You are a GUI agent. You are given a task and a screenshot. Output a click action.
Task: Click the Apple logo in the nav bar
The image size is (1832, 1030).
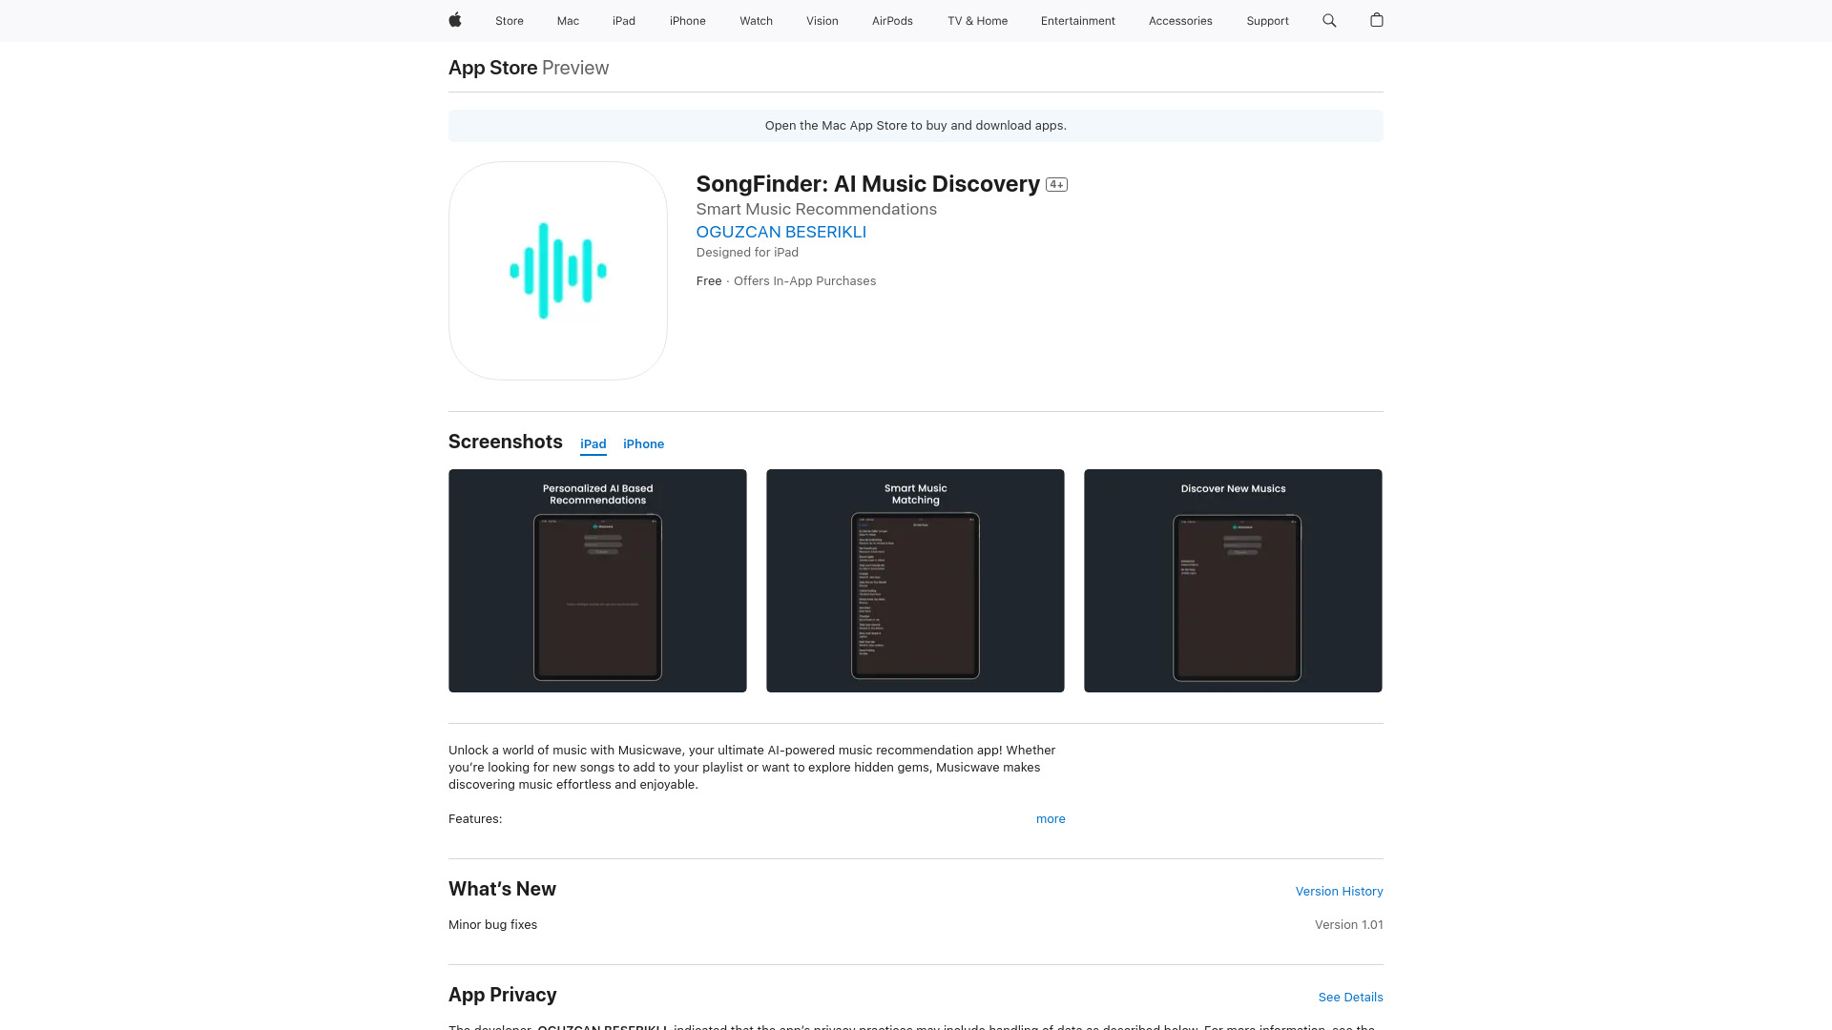click(x=455, y=20)
